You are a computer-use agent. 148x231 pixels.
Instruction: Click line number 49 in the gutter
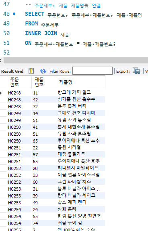(x=6, y=23)
